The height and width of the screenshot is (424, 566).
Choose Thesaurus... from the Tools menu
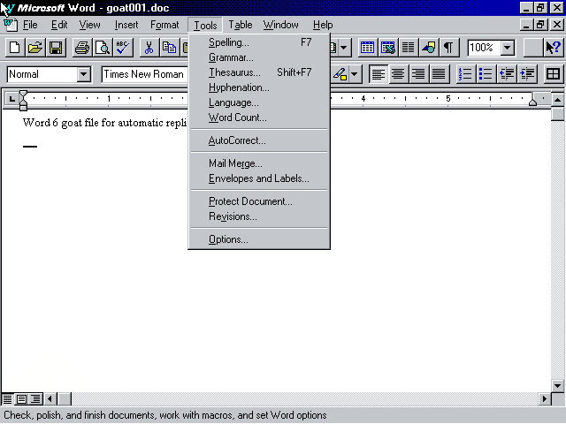coord(259,72)
